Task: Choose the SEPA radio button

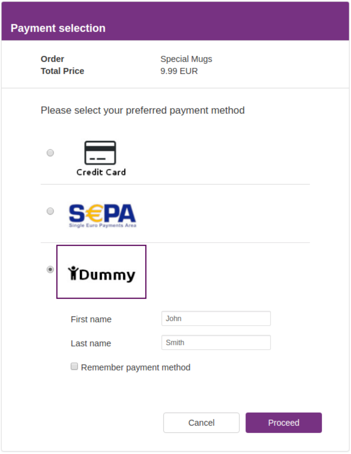Action: [50, 211]
